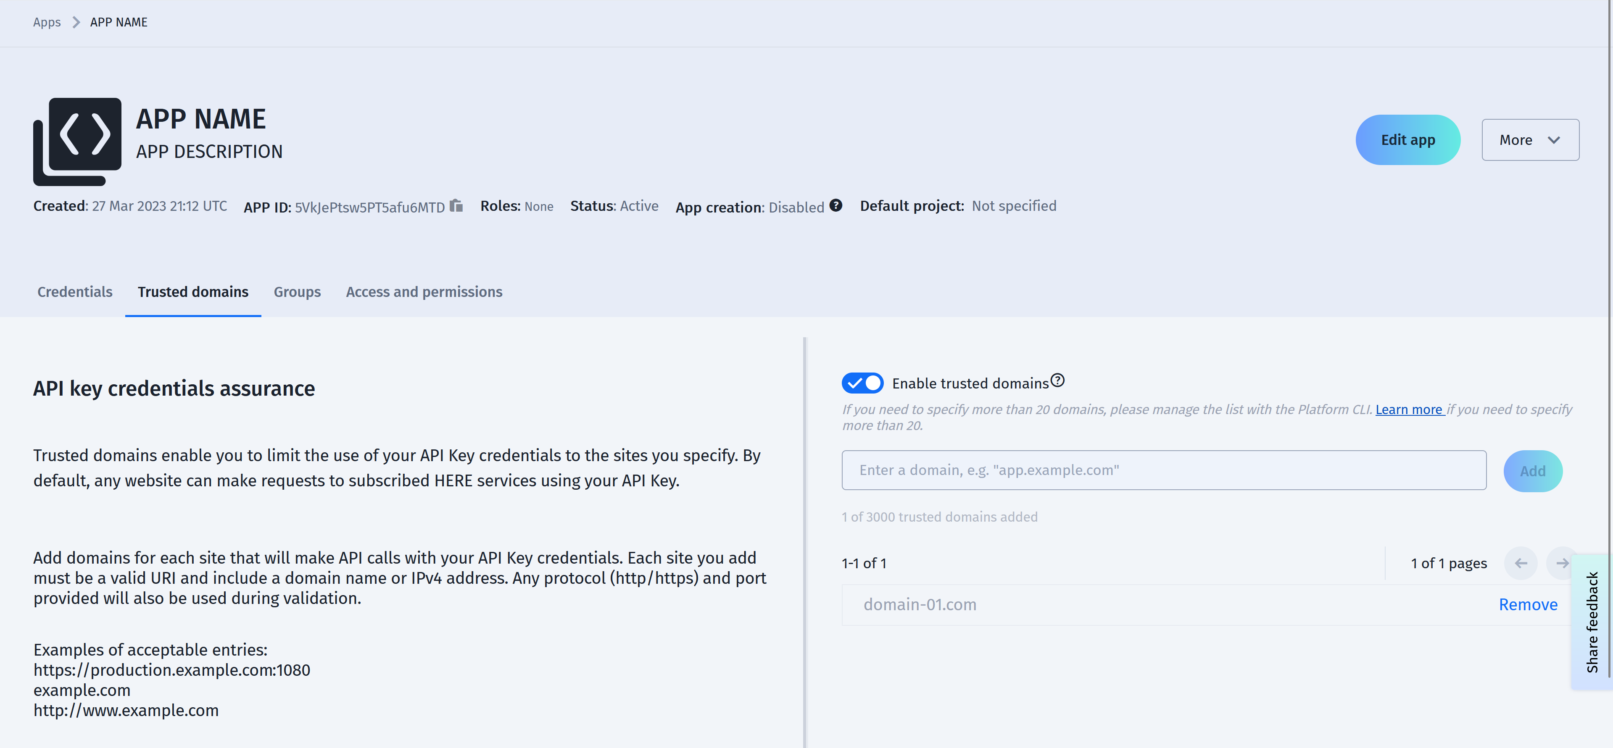Switch to the Credentials tab
This screenshot has width=1613, height=748.
(74, 292)
